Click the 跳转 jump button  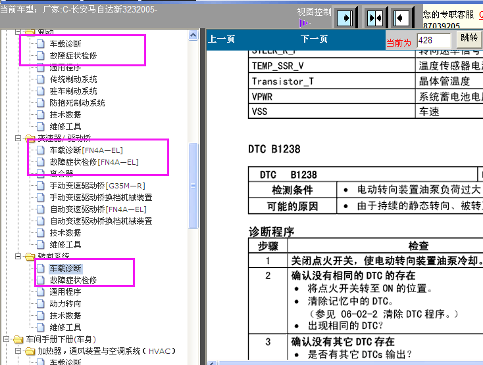469,38
